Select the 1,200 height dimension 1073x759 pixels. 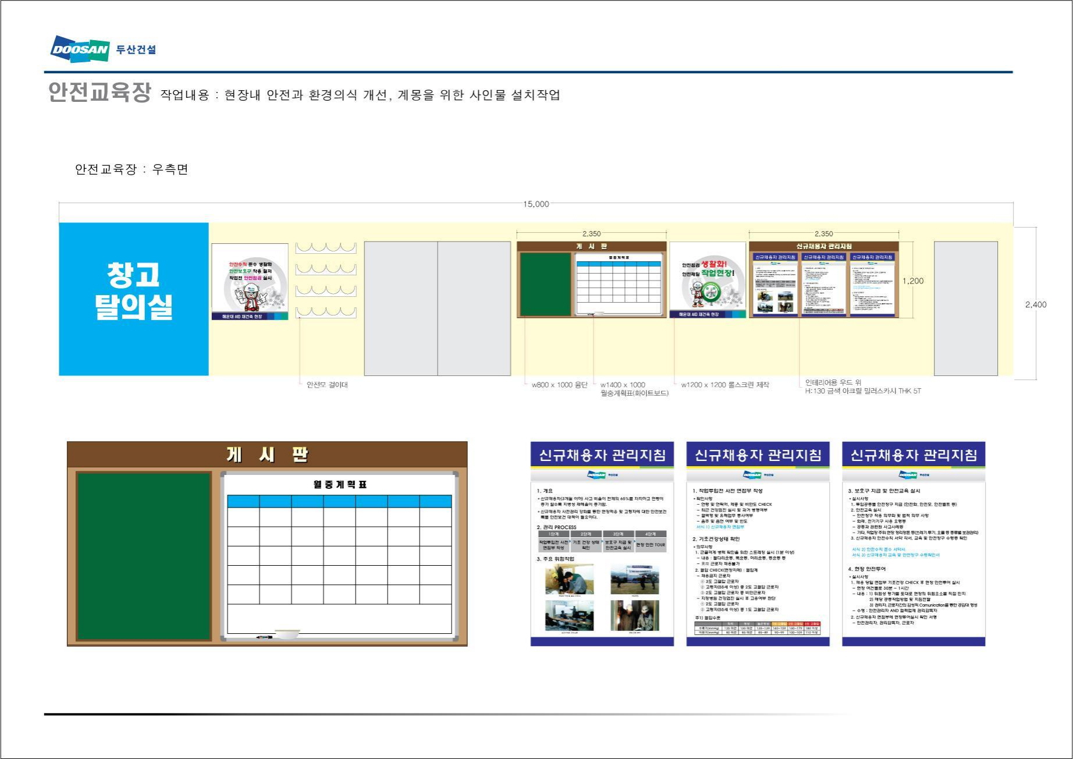click(913, 281)
